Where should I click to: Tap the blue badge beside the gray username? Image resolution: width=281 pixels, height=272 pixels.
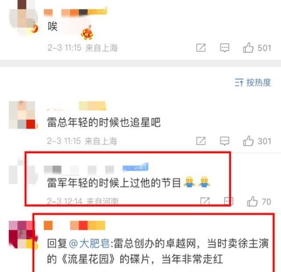(x=135, y=168)
